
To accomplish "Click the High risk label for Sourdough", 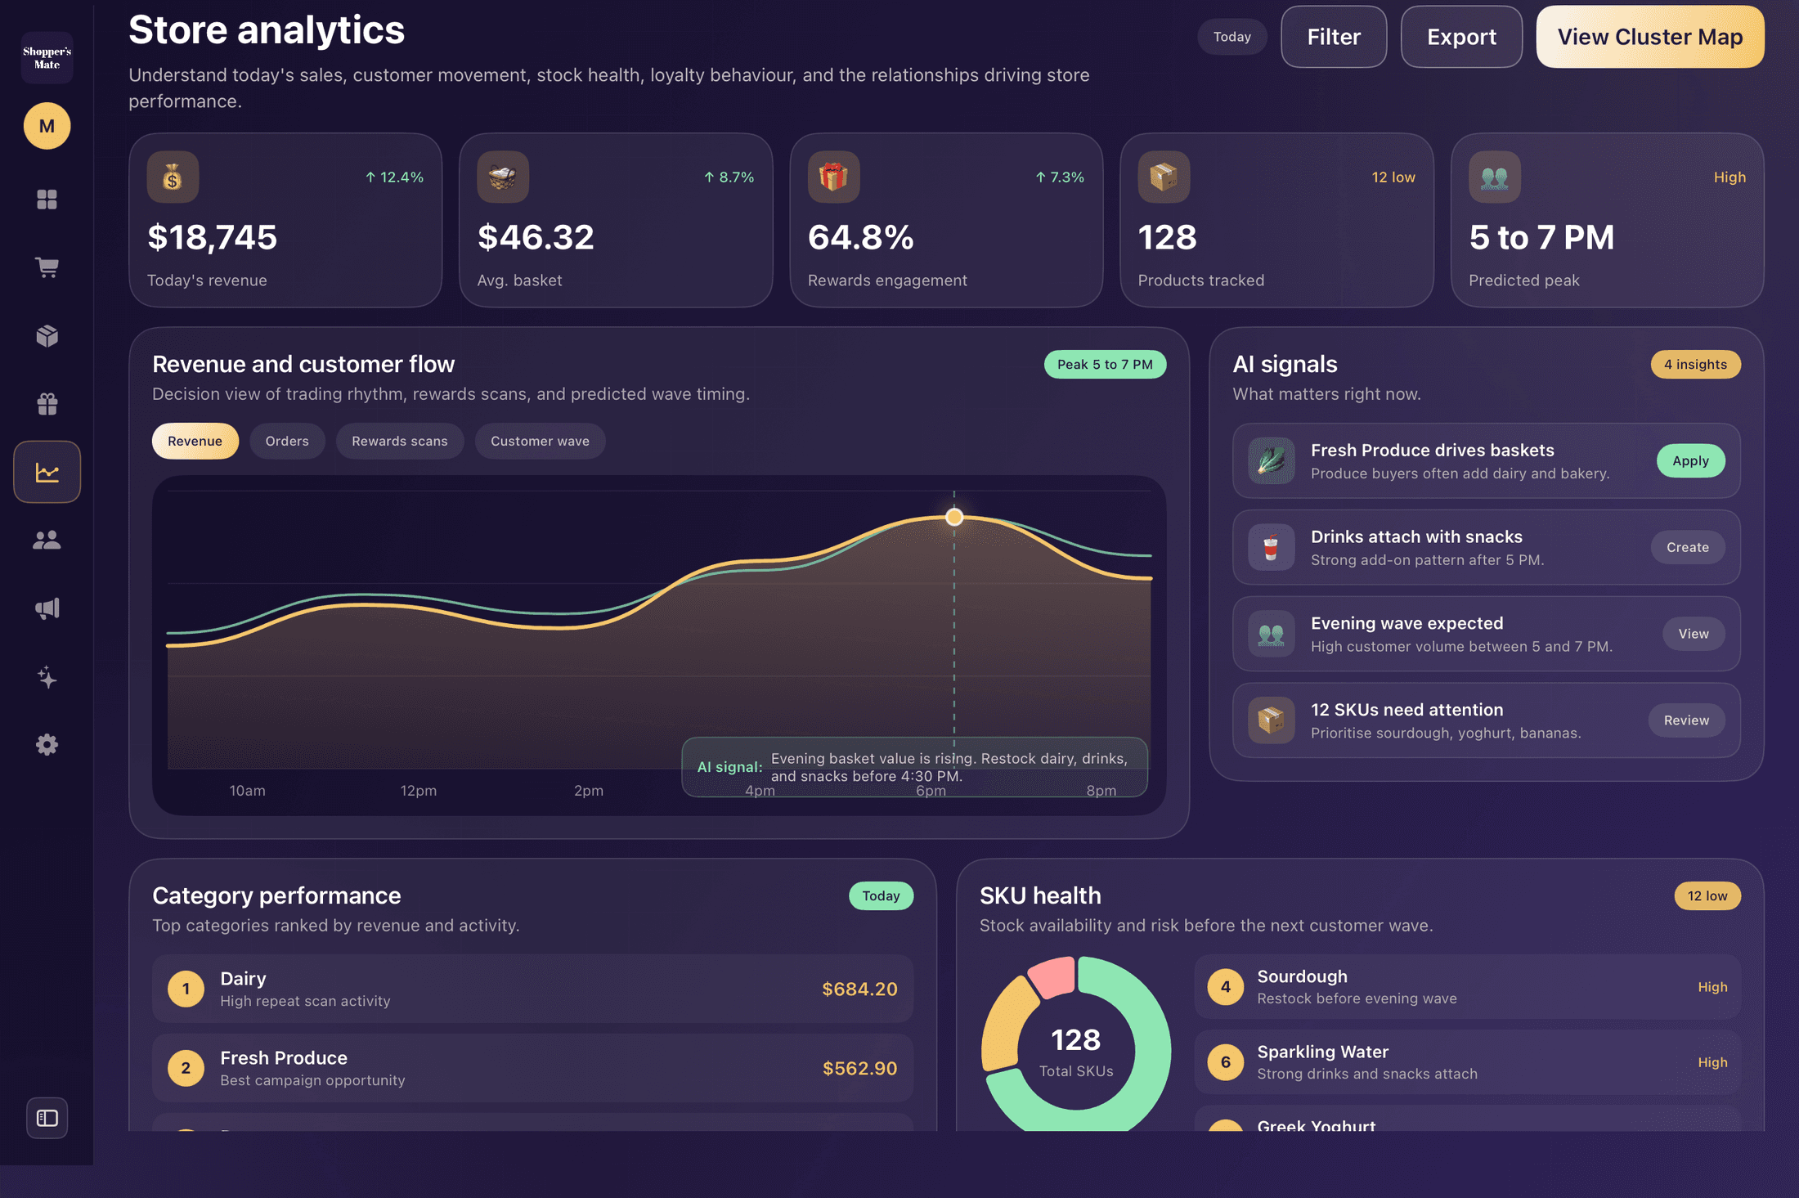I will coord(1712,987).
